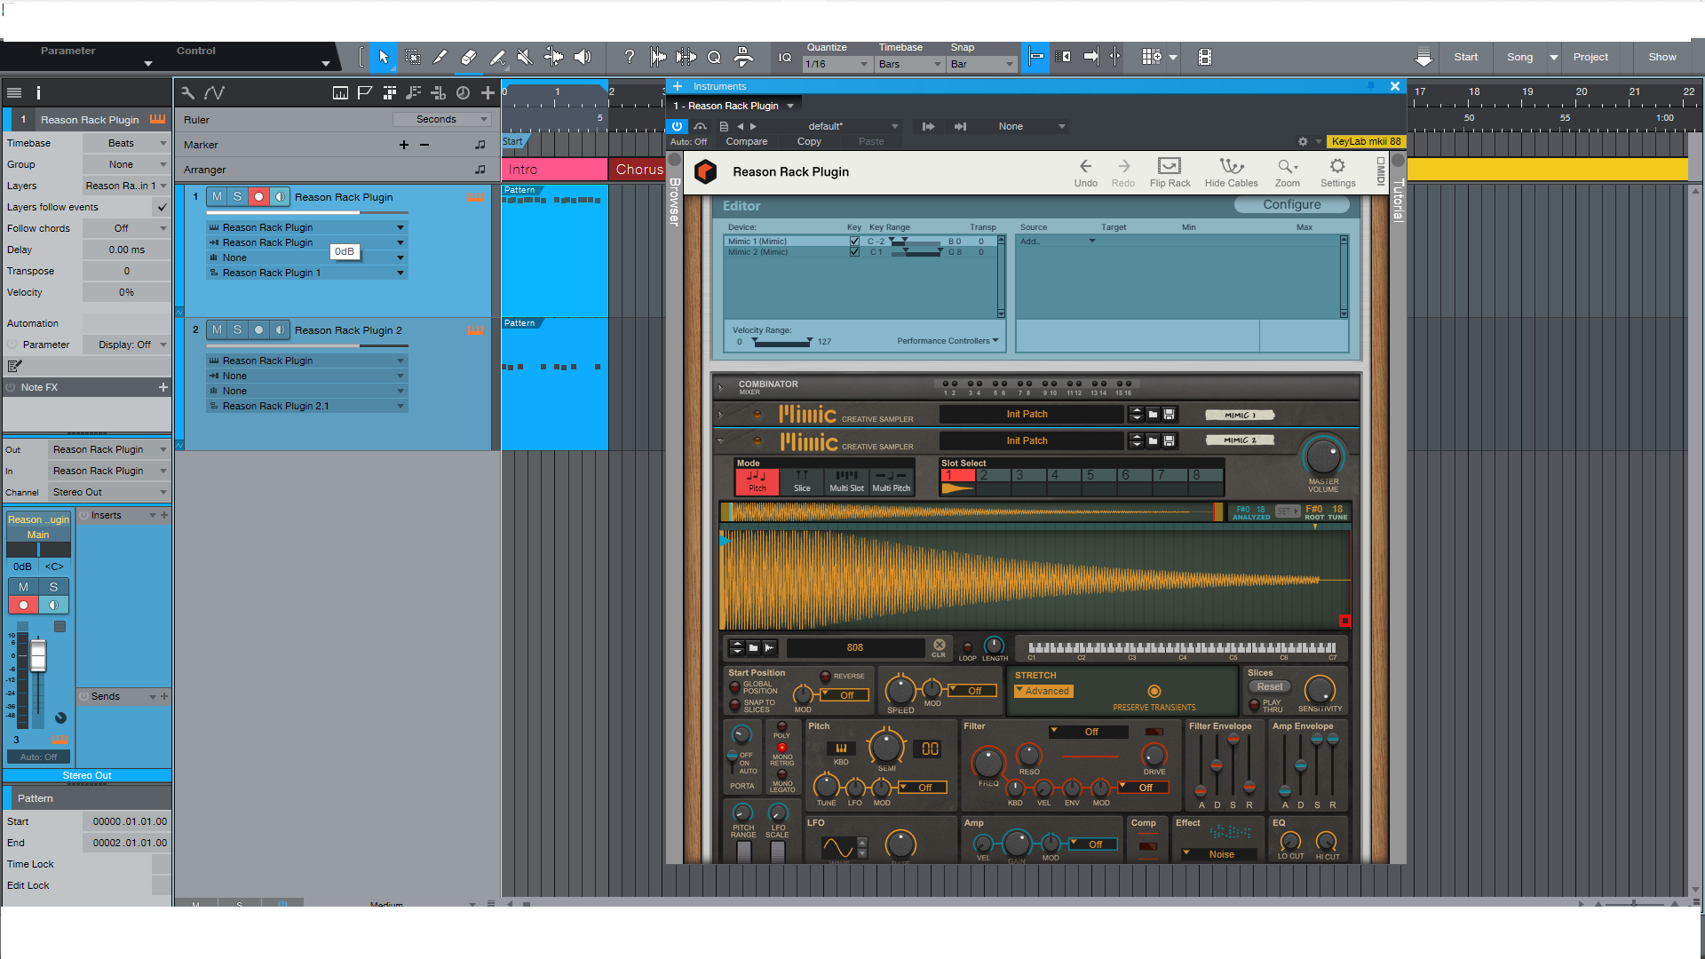Select the Listen speaker tool
1705x959 pixels.
(x=583, y=57)
